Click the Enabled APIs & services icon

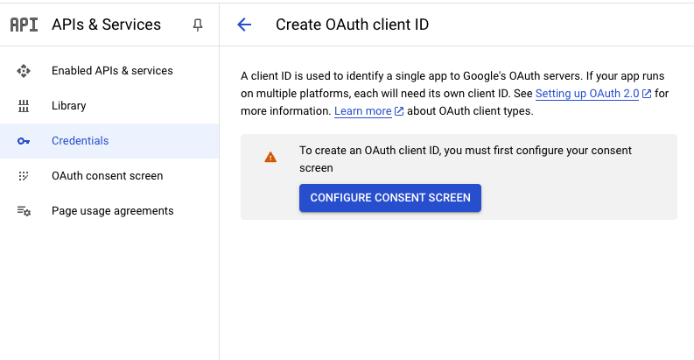24,71
